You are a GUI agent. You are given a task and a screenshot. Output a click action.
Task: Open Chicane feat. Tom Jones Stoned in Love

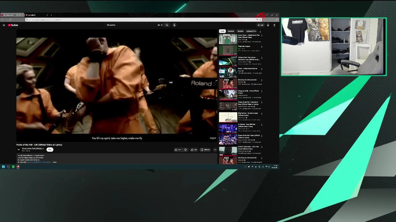point(228,61)
